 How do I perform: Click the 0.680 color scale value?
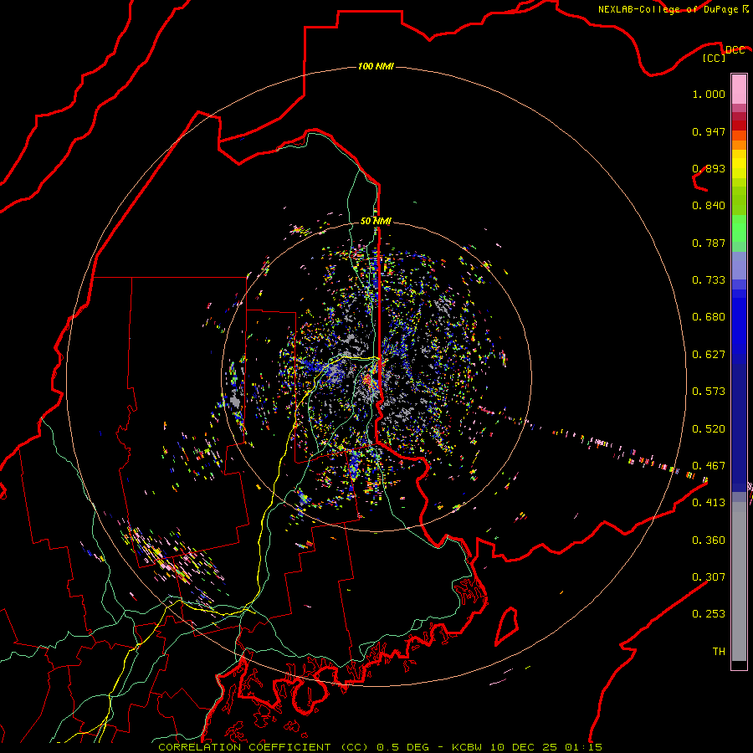[x=709, y=317]
